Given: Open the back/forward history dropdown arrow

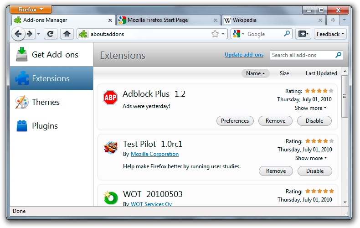Looking at the screenshot, I should [x=38, y=34].
